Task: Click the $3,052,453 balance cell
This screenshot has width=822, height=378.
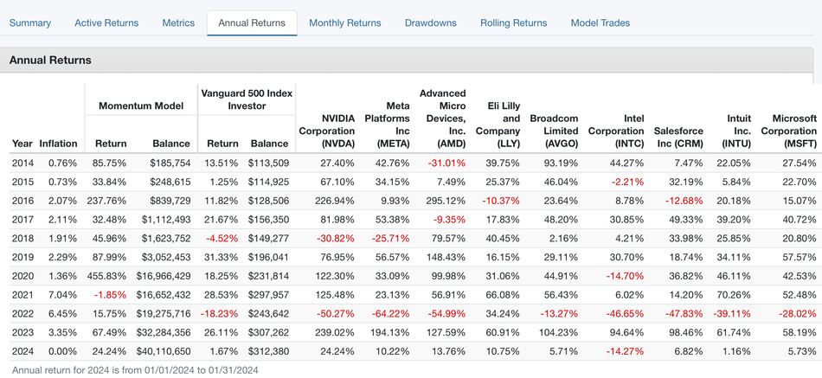Action: pos(165,258)
